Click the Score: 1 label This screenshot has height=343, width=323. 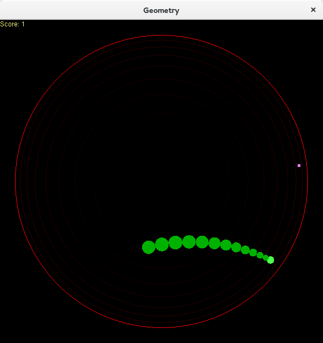12,24
